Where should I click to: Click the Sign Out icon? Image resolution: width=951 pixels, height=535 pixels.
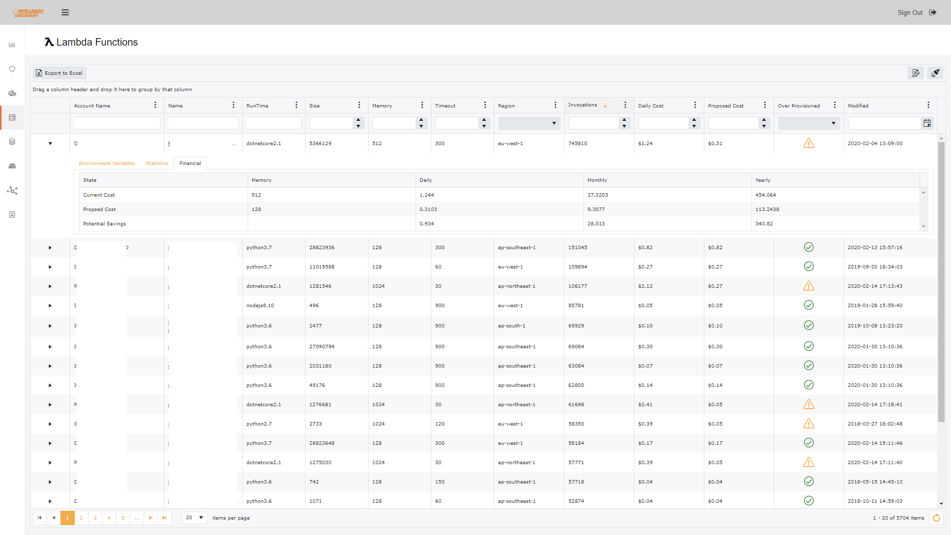pos(933,12)
